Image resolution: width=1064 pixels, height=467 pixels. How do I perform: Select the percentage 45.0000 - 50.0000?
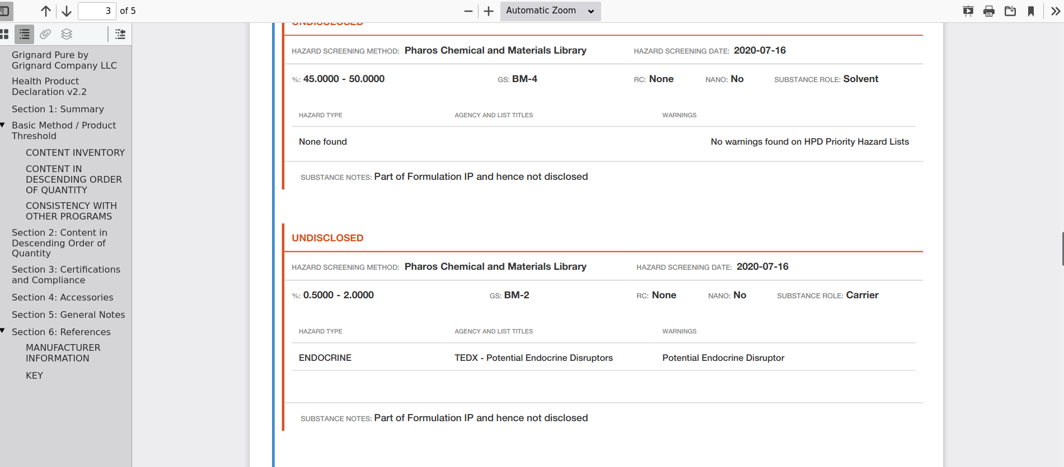tap(344, 79)
